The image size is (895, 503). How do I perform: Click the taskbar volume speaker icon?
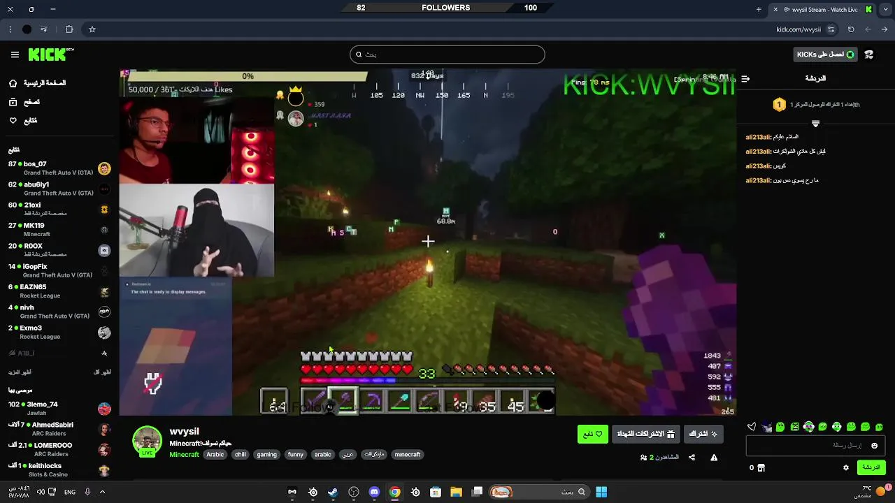coord(41,492)
